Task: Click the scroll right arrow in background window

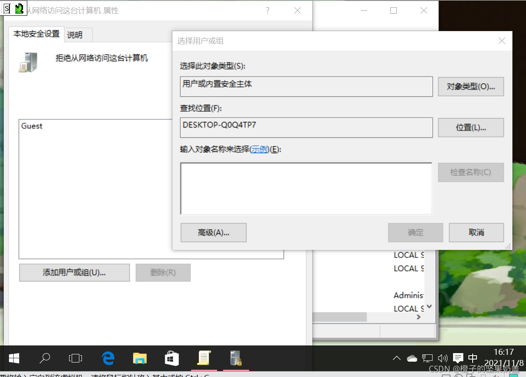Action: point(419,317)
